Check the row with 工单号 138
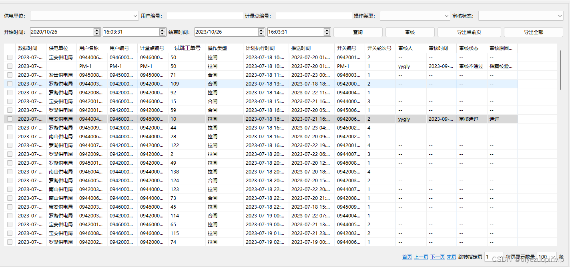The width and height of the screenshot is (570, 267). pos(10,171)
